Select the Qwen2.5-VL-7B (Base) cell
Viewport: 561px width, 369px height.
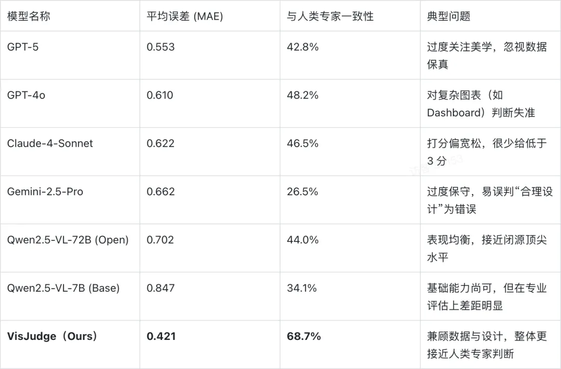point(63,288)
